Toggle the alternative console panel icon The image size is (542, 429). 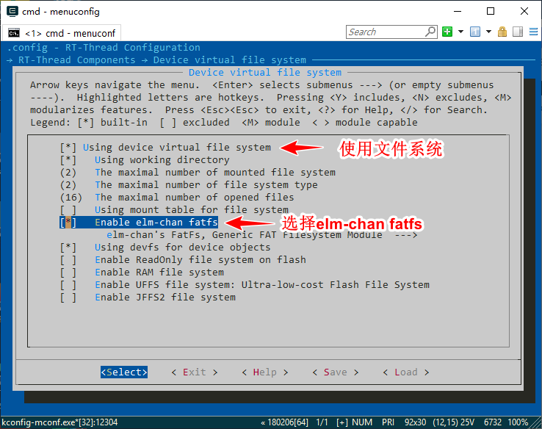click(x=517, y=32)
